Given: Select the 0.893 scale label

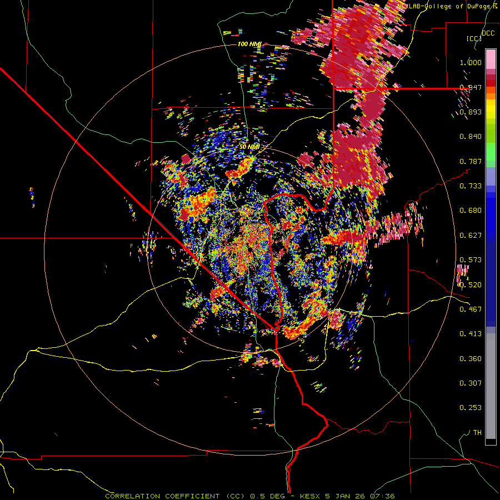Looking at the screenshot, I should tap(471, 112).
